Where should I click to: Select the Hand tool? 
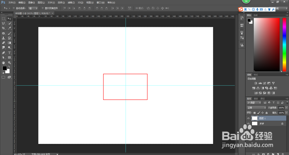click(x=3, y=63)
